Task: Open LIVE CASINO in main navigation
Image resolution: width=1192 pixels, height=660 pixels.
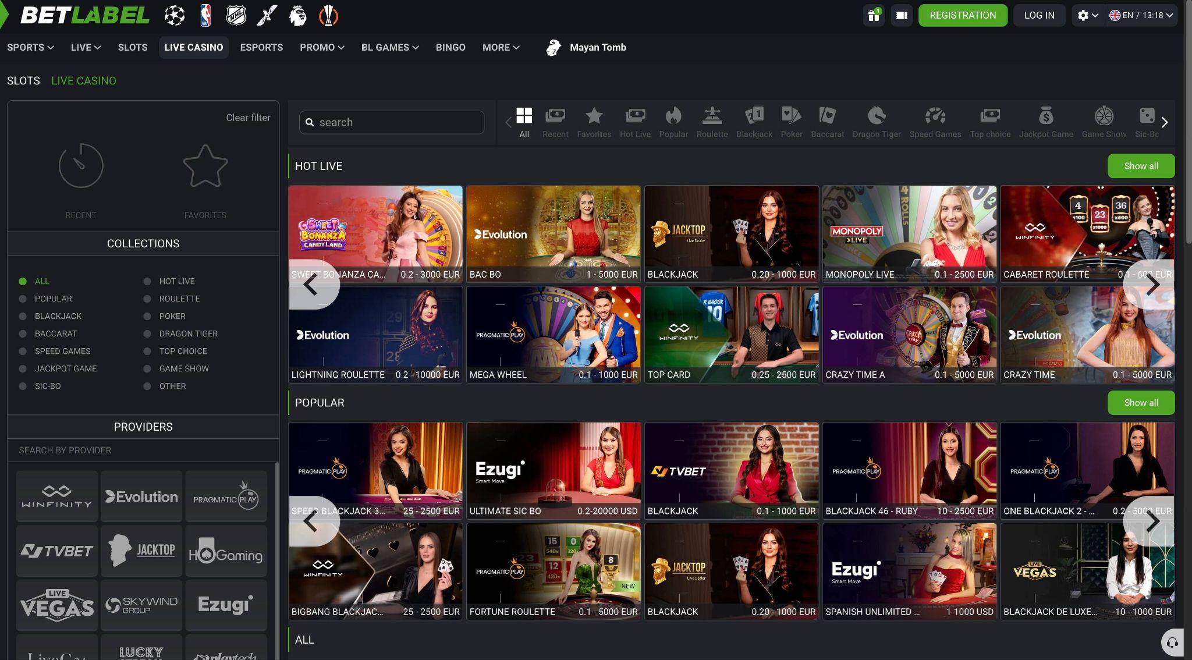Action: coord(194,47)
